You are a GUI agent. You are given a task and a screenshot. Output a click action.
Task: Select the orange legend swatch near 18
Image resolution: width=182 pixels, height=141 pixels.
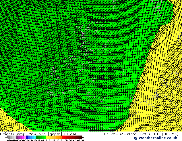point(59,137)
